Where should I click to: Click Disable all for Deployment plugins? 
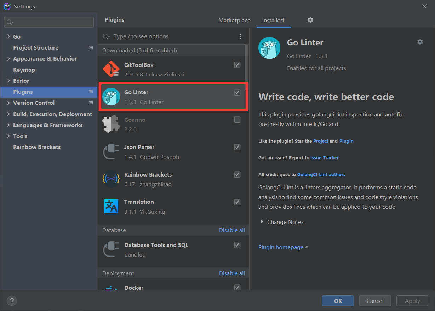pos(232,273)
